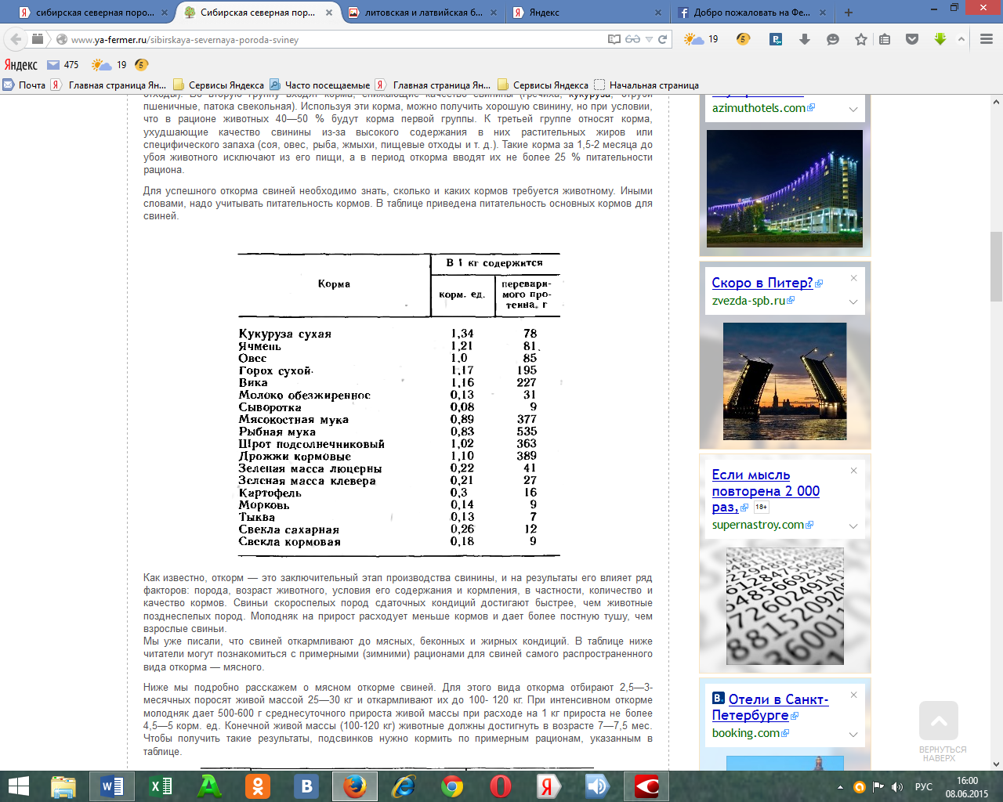Switch to Google Chrome in the taskbar

pos(452,786)
